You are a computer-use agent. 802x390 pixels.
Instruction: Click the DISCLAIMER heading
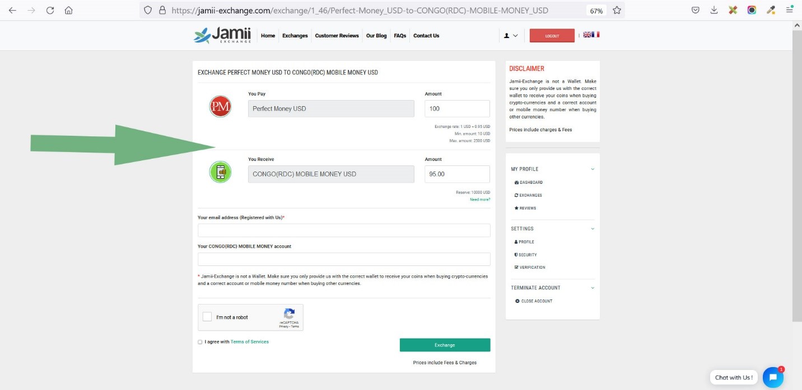coord(526,69)
